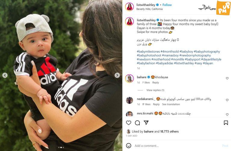View the 18,773 others who liked
The width and height of the screenshot is (231, 151).
point(169,131)
